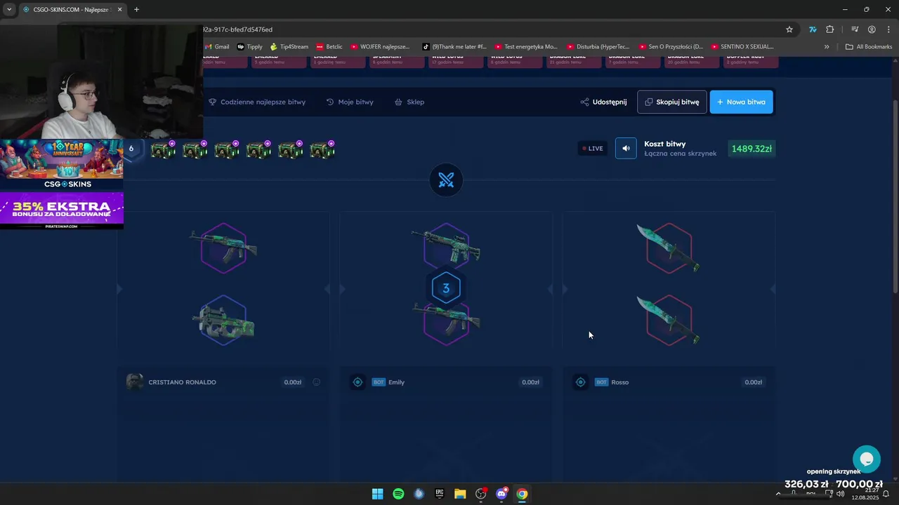Click the Chrome icon in the taskbar
The width and height of the screenshot is (899, 505).
click(522, 494)
